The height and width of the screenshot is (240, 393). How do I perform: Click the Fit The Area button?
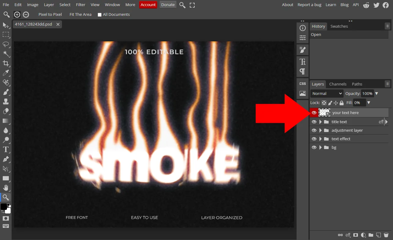(81, 14)
